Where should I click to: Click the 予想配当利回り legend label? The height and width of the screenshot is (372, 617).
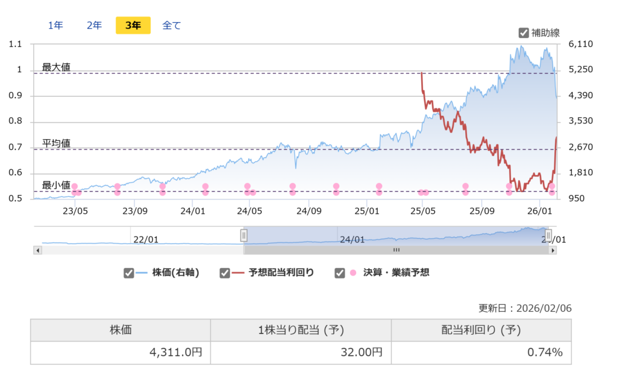(x=281, y=273)
